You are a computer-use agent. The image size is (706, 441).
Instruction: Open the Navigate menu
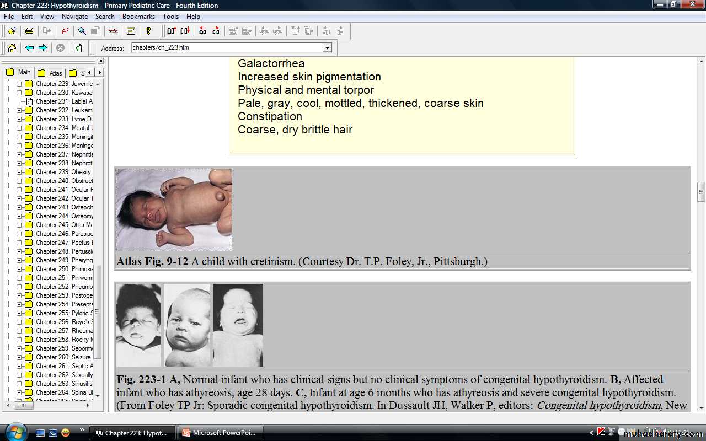(74, 17)
